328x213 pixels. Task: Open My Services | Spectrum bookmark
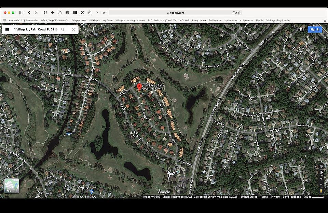coord(239,21)
